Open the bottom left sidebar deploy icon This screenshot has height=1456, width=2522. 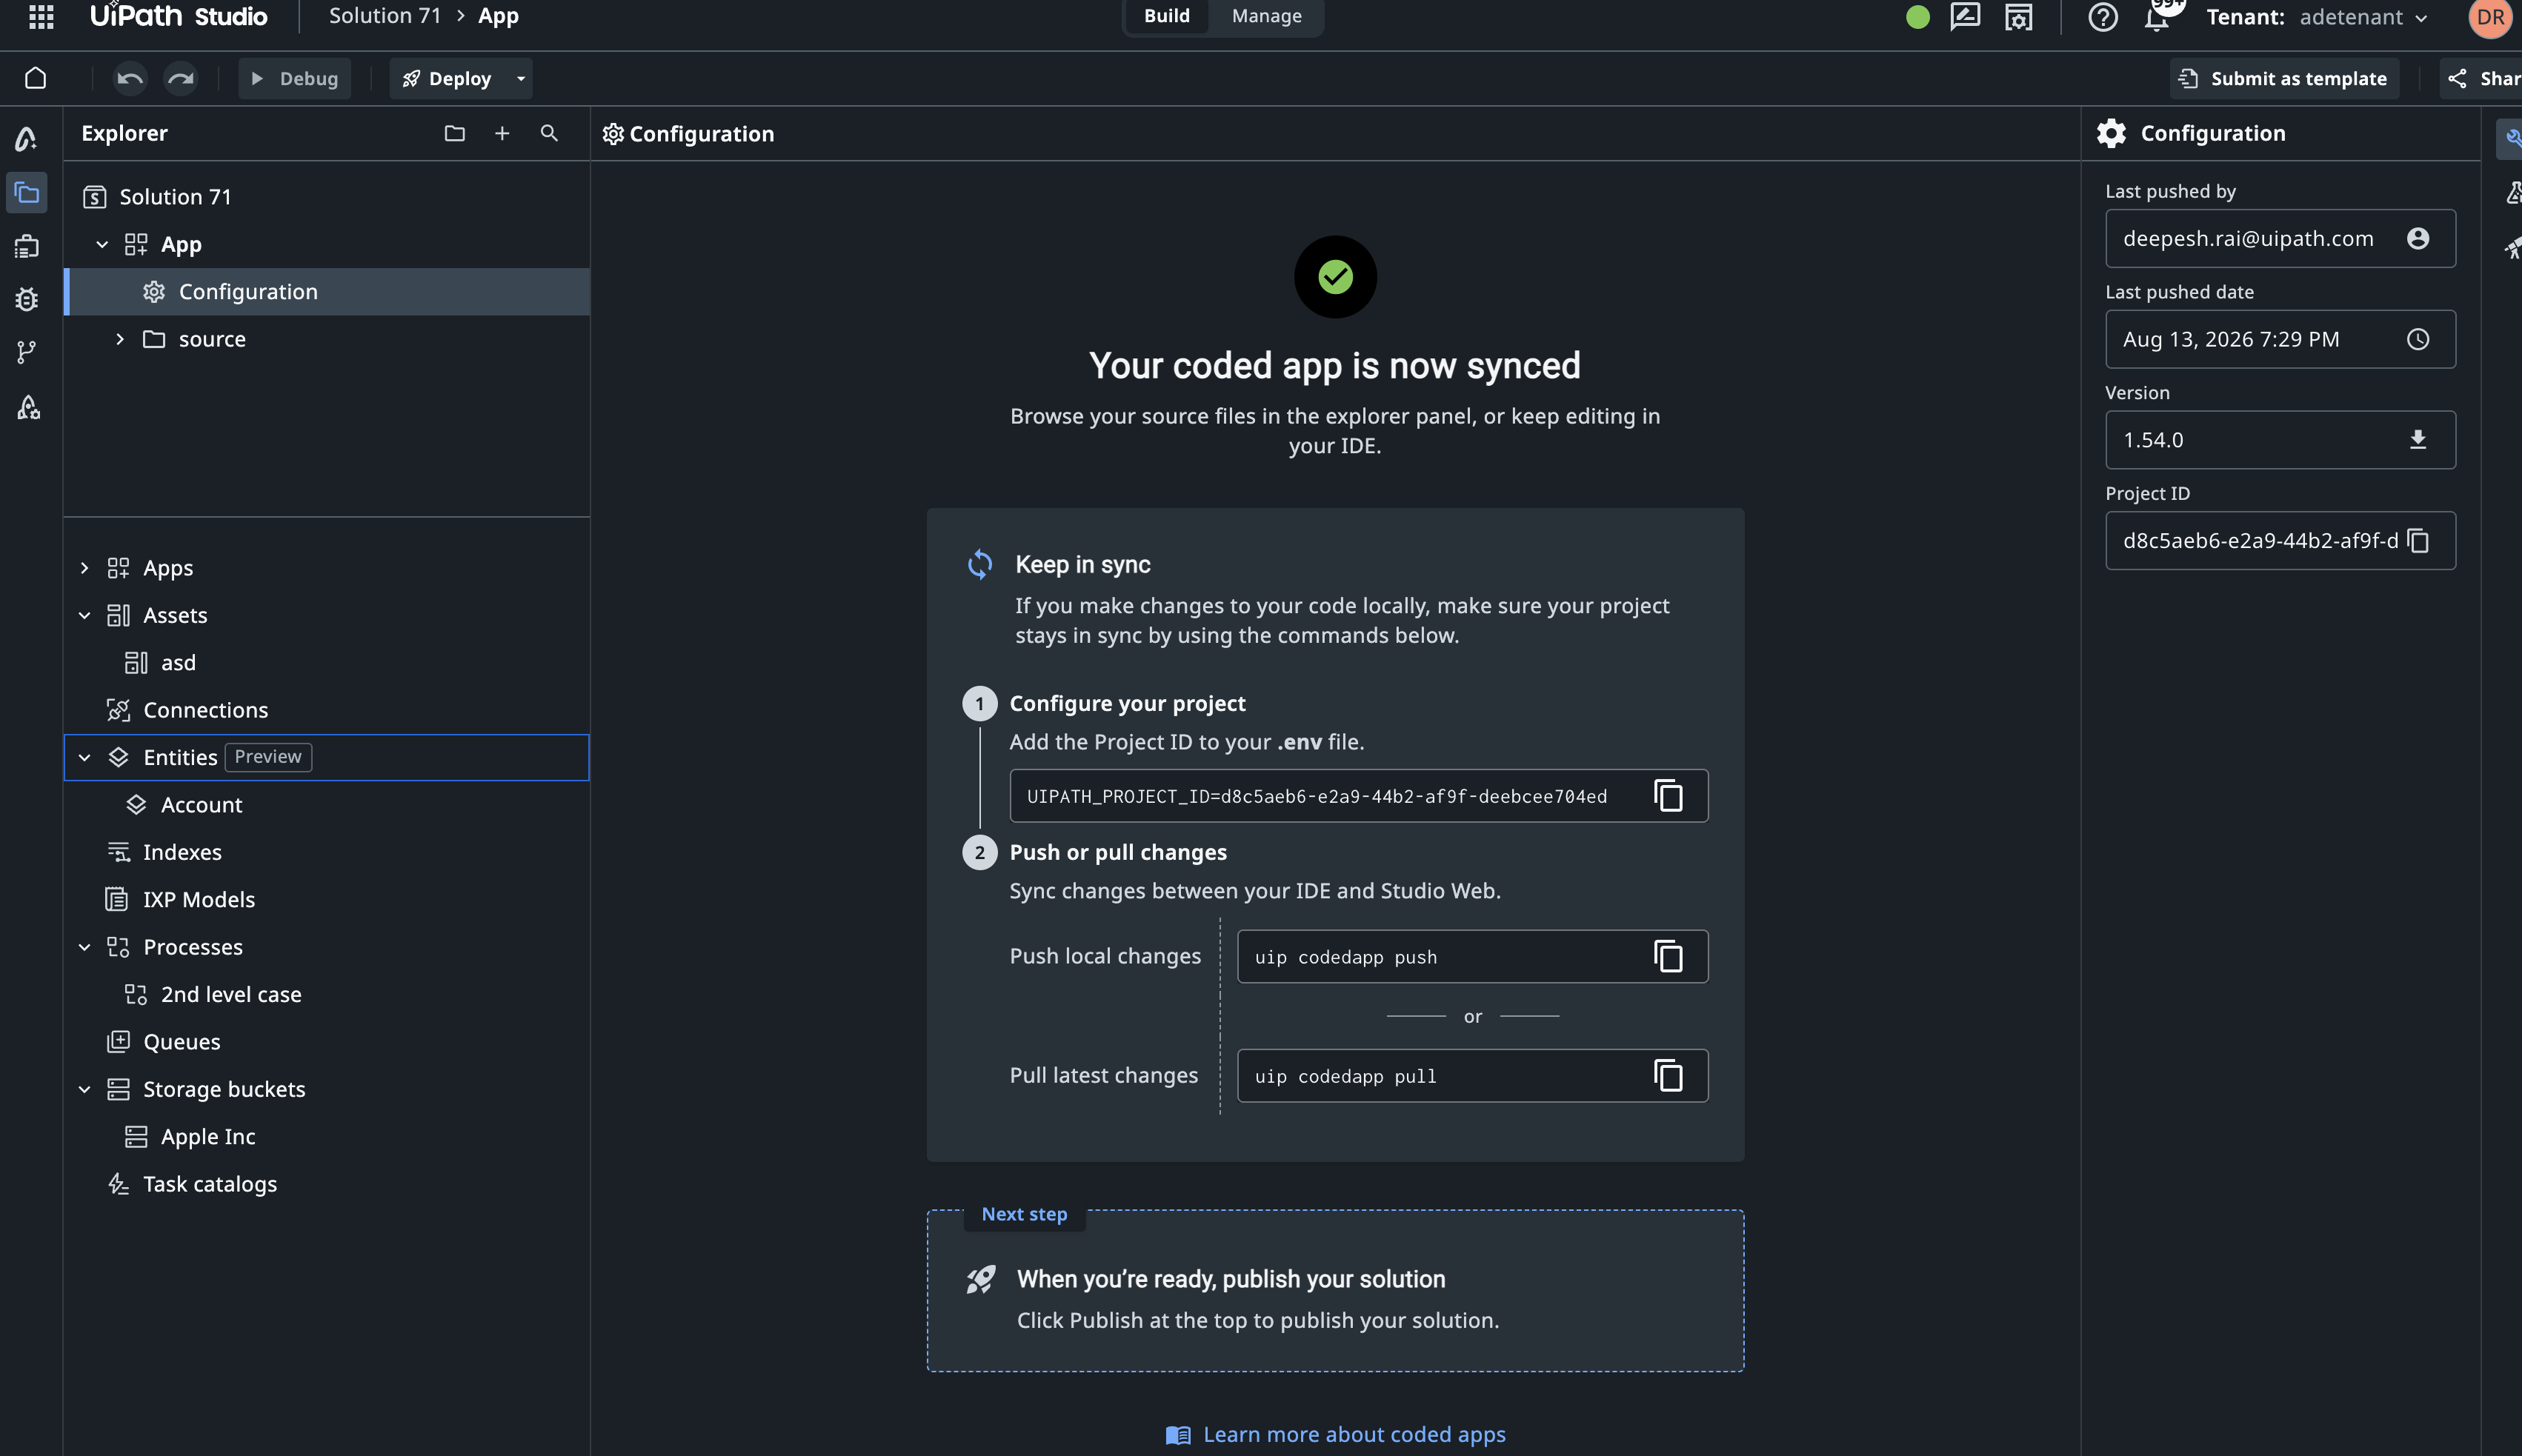(27, 407)
